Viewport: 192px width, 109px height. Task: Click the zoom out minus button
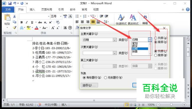158,105
